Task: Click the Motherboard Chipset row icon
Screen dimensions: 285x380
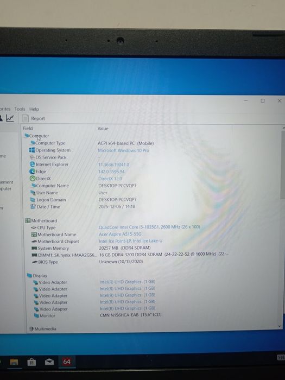Action: click(x=34, y=242)
